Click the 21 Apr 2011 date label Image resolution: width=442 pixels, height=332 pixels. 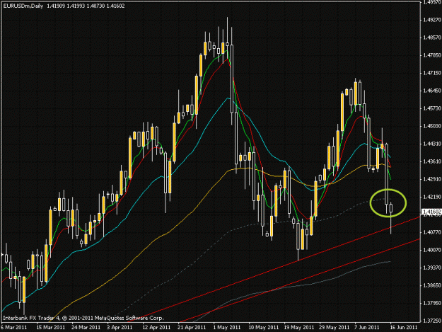[192, 328]
